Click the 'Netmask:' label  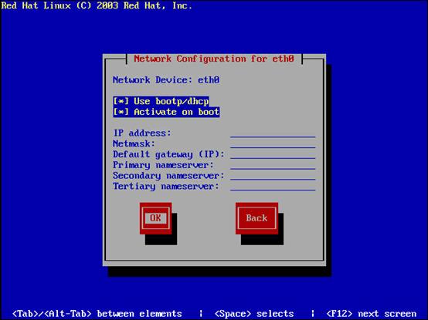click(x=134, y=143)
